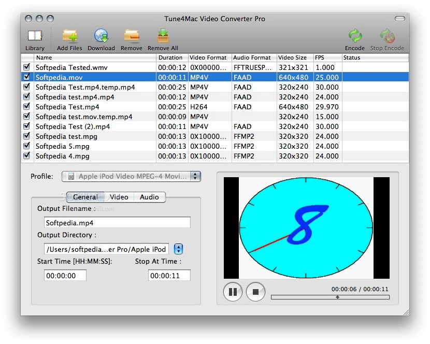Sort list by Duration column header
The width and height of the screenshot is (430, 344).
pyautogui.click(x=171, y=58)
